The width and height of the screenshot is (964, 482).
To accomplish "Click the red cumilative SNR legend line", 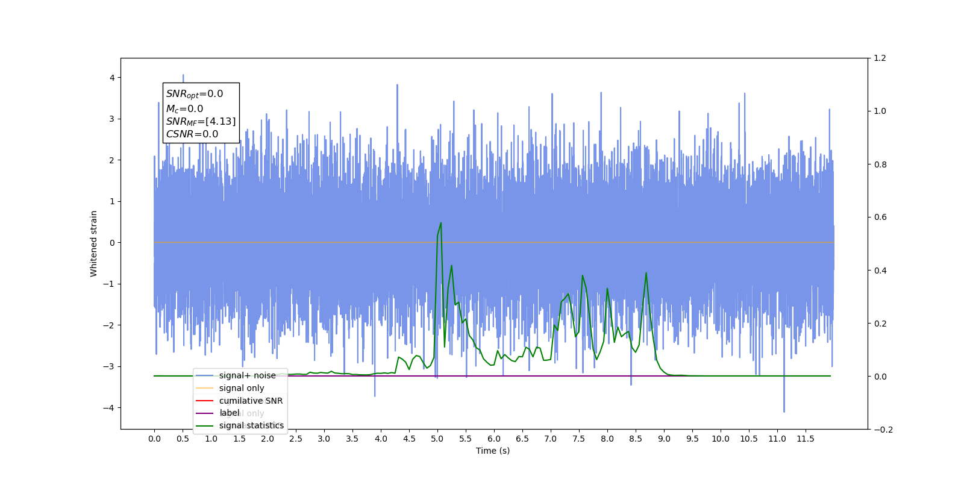I will coord(205,401).
